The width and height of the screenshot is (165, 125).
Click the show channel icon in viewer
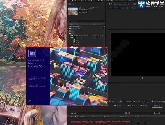pos(140,101)
